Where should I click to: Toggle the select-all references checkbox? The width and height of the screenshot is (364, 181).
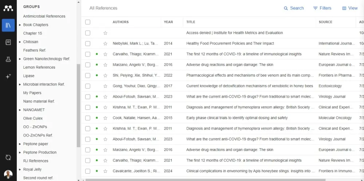[88, 22]
